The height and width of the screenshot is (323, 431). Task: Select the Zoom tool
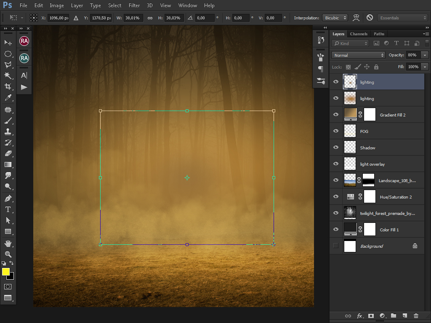(8, 254)
